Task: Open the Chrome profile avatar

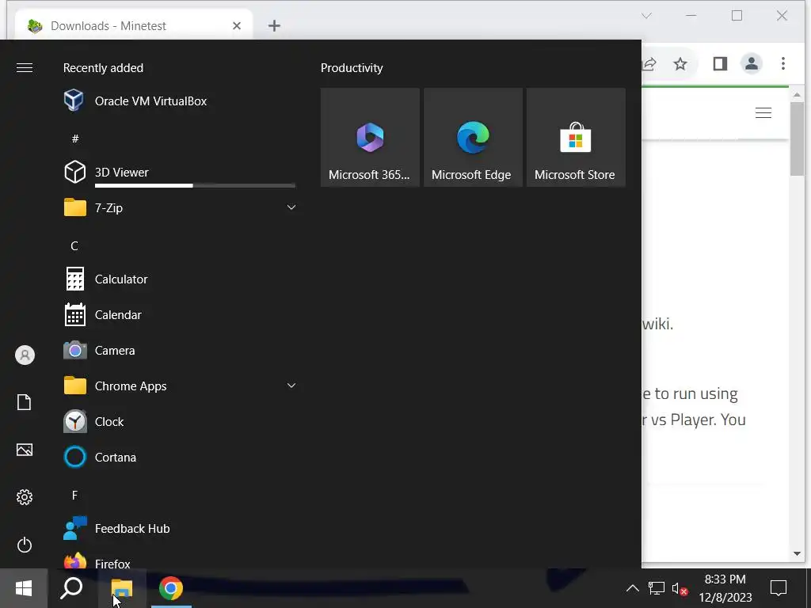Action: (752, 63)
